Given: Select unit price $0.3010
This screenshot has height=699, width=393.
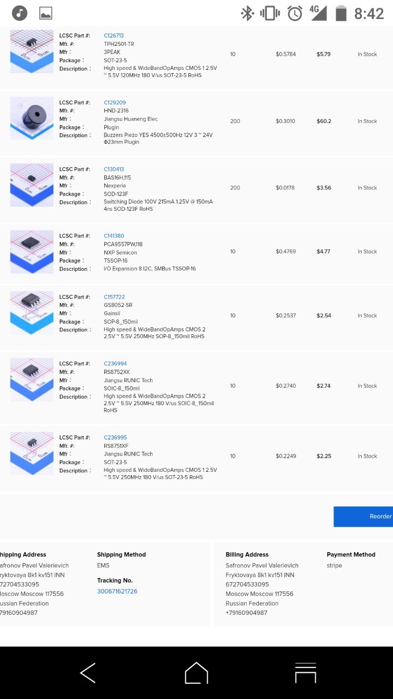Looking at the screenshot, I should 285,121.
